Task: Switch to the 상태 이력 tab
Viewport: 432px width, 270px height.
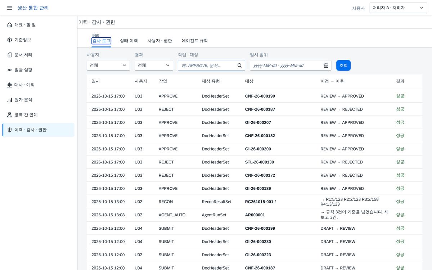Action: pyautogui.click(x=129, y=41)
